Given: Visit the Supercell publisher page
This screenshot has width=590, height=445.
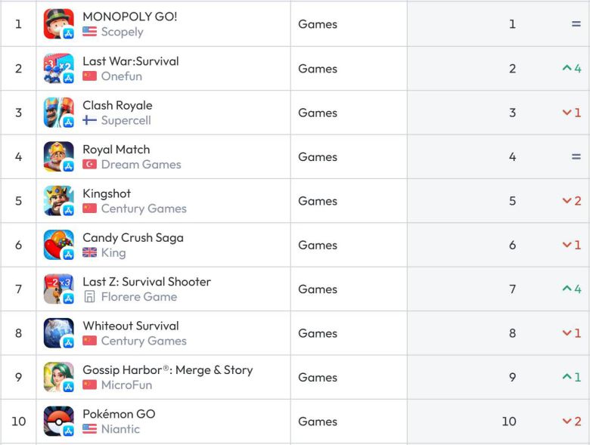Looking at the screenshot, I should [x=126, y=120].
